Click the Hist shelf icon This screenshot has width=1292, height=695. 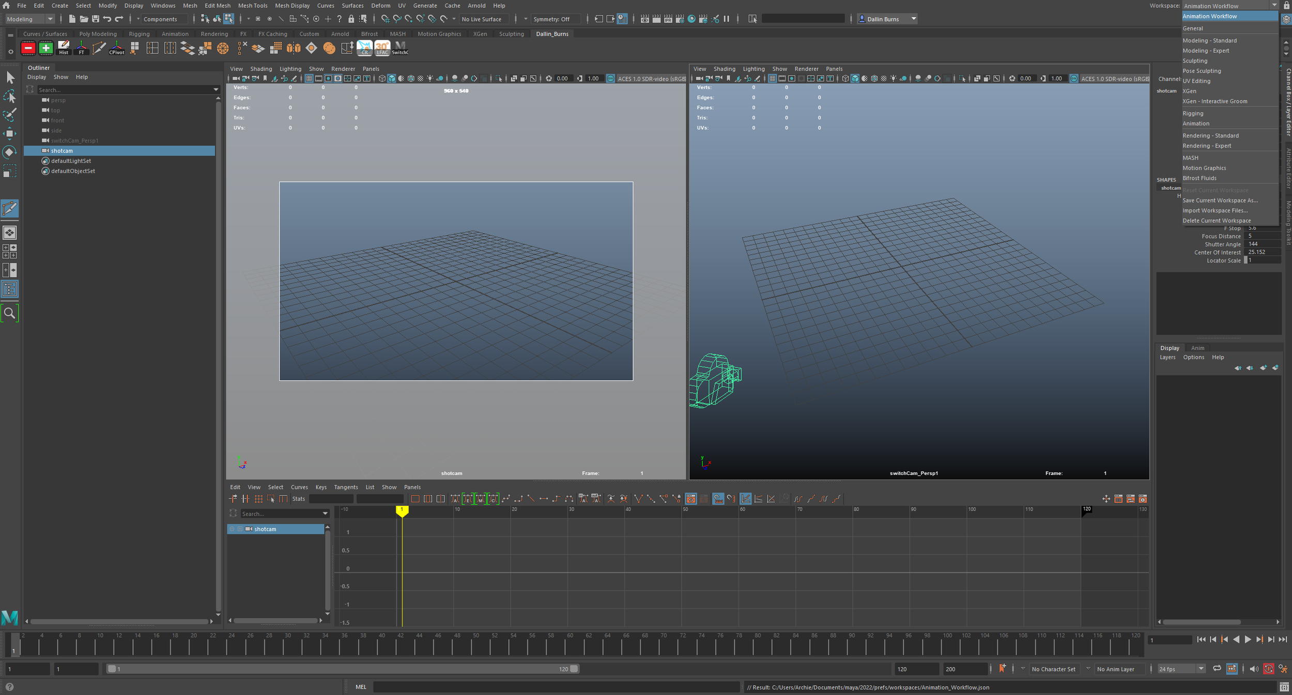point(64,48)
